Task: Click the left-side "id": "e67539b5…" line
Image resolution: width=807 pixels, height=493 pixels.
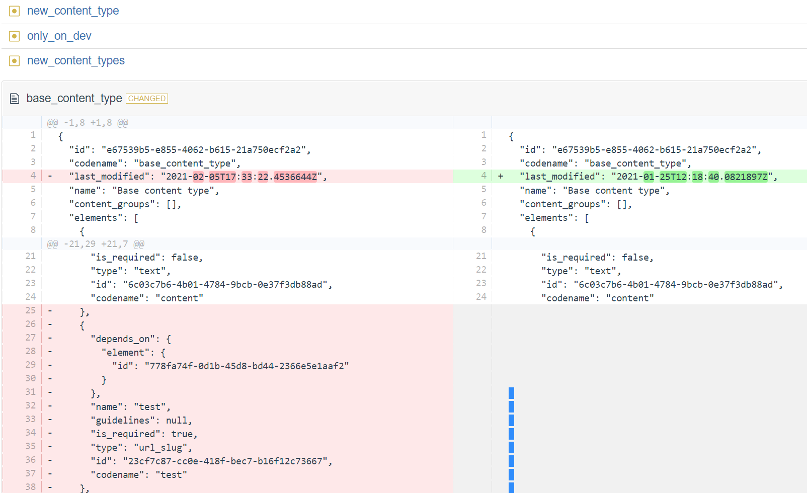Action: 190,150
